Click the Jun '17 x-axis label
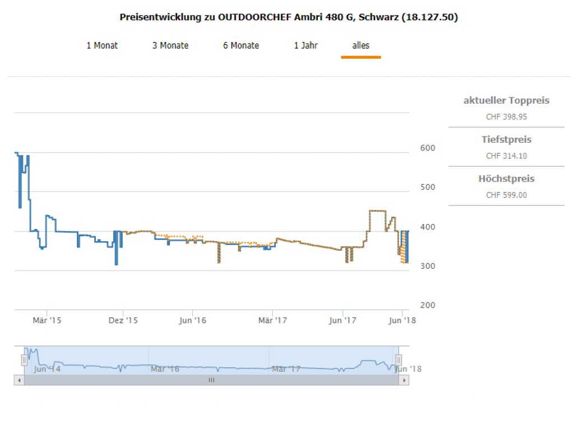This screenshot has height=421, width=574. tap(342, 320)
